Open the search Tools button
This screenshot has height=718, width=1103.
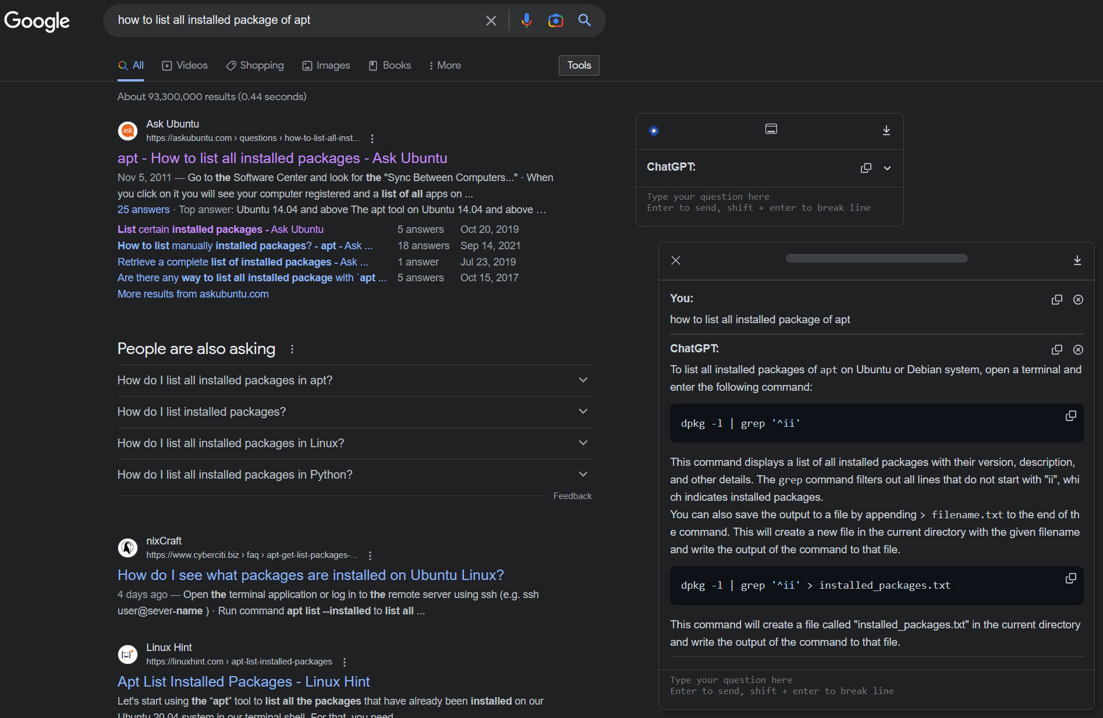coord(579,65)
